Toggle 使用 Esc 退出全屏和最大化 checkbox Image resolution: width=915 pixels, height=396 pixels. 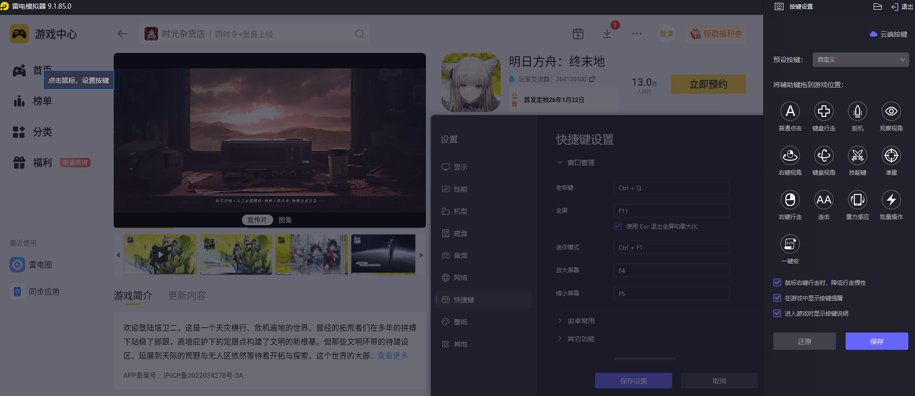click(618, 226)
